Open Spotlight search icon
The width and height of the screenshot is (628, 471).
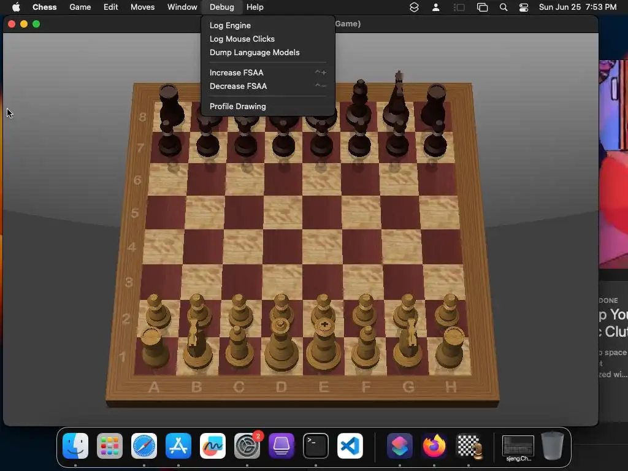click(504, 7)
